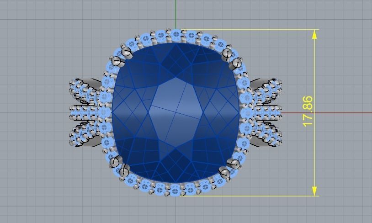Select the left pavé split shank of the ring
372x223 pixels.
tap(86, 113)
